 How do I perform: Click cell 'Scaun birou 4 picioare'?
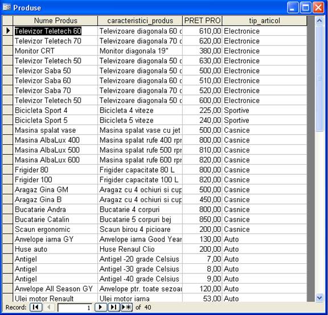(x=140, y=229)
